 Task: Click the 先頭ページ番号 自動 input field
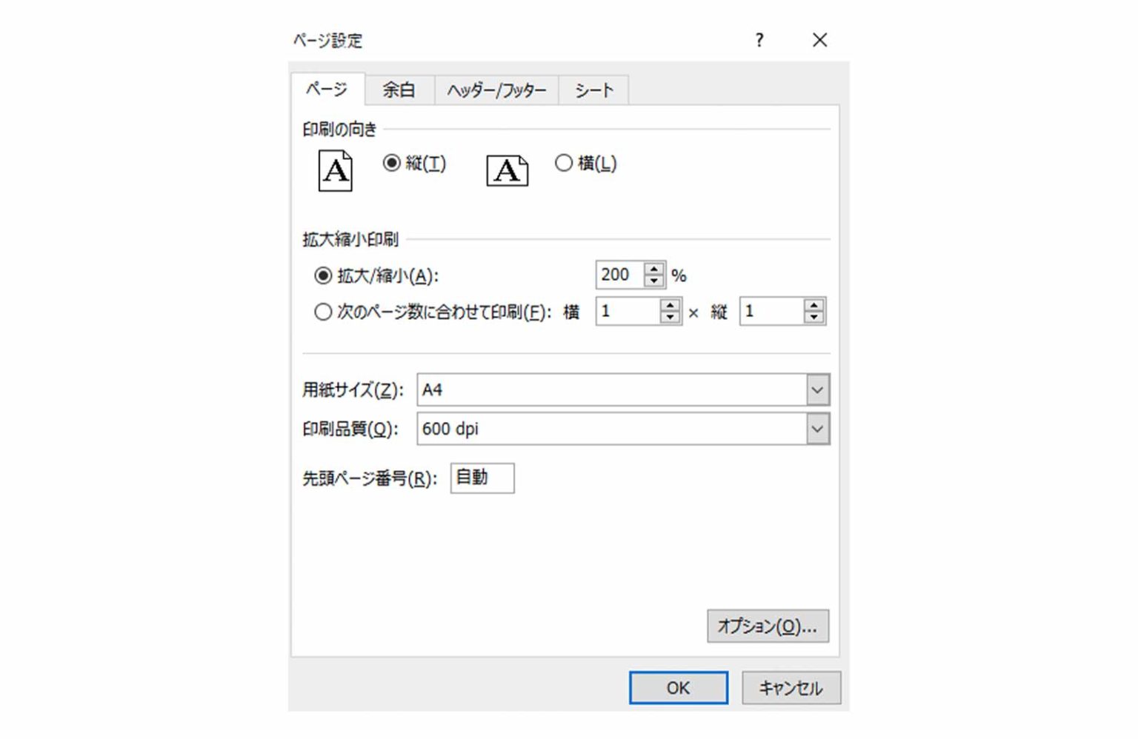pos(482,478)
